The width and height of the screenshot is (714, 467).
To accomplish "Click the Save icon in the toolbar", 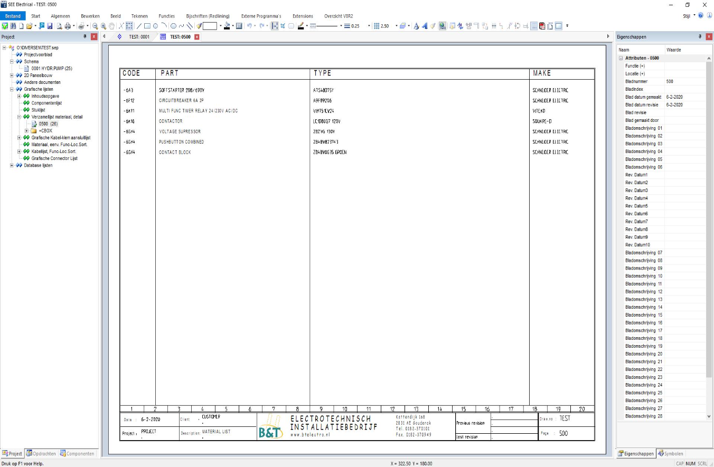I will (50, 26).
